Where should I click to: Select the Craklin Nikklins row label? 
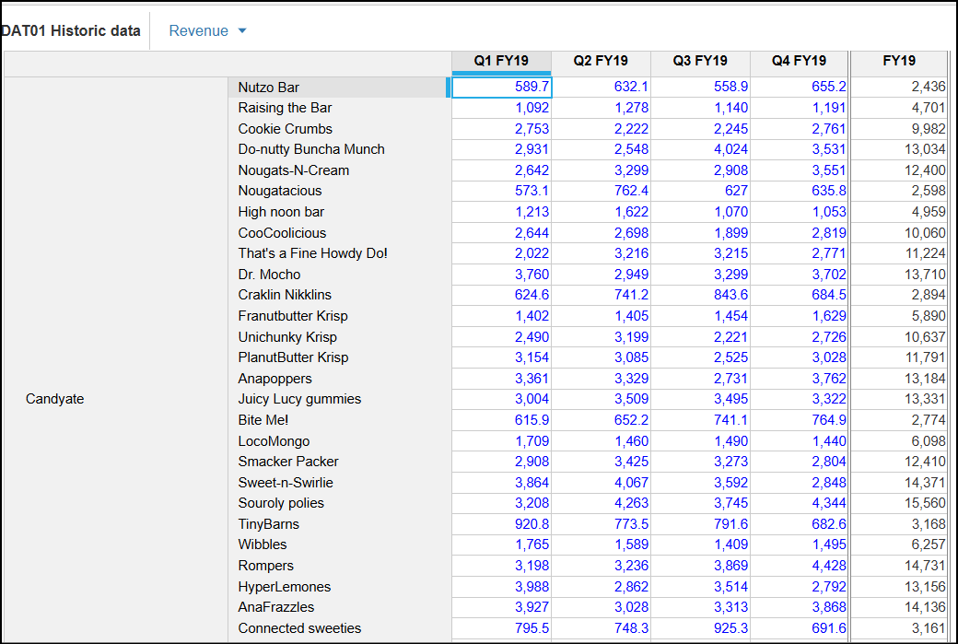click(340, 295)
